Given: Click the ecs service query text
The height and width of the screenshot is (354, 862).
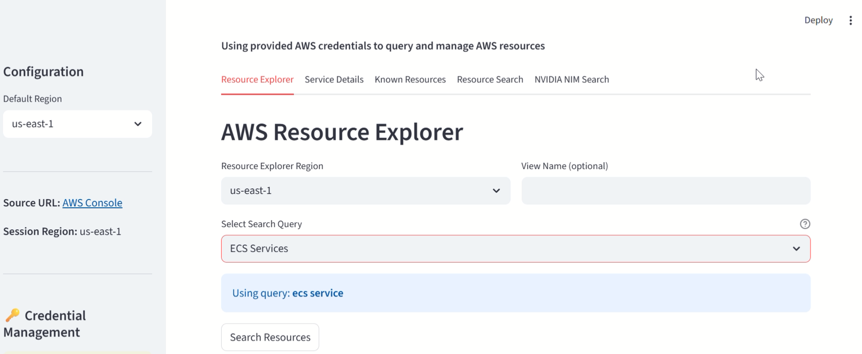Looking at the screenshot, I should 318,293.
